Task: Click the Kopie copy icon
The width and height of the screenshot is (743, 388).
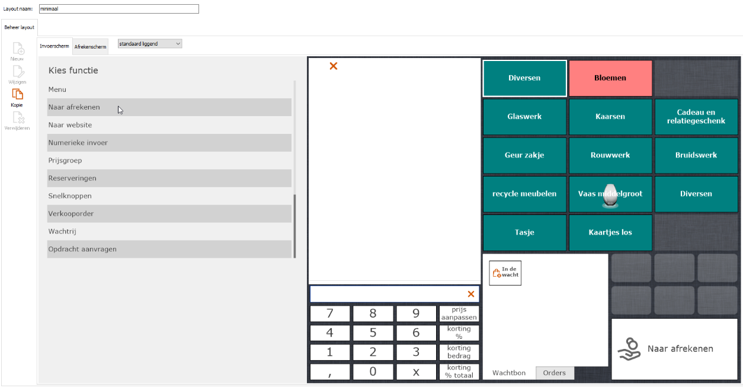Action: (x=17, y=95)
